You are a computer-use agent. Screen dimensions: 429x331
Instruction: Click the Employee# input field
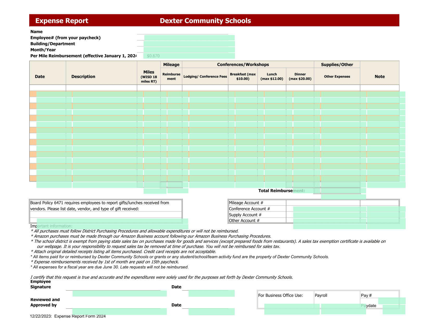[x=189, y=38]
